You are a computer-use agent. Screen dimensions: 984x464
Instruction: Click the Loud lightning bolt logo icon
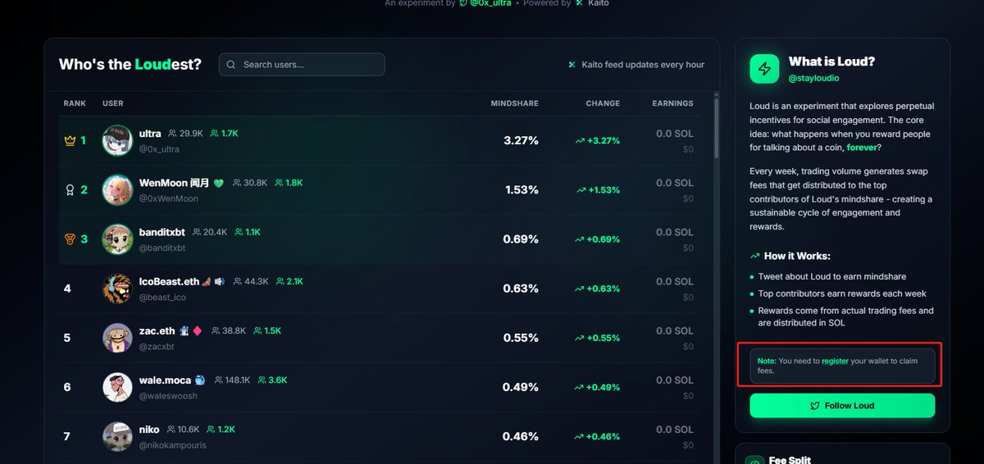(x=765, y=69)
